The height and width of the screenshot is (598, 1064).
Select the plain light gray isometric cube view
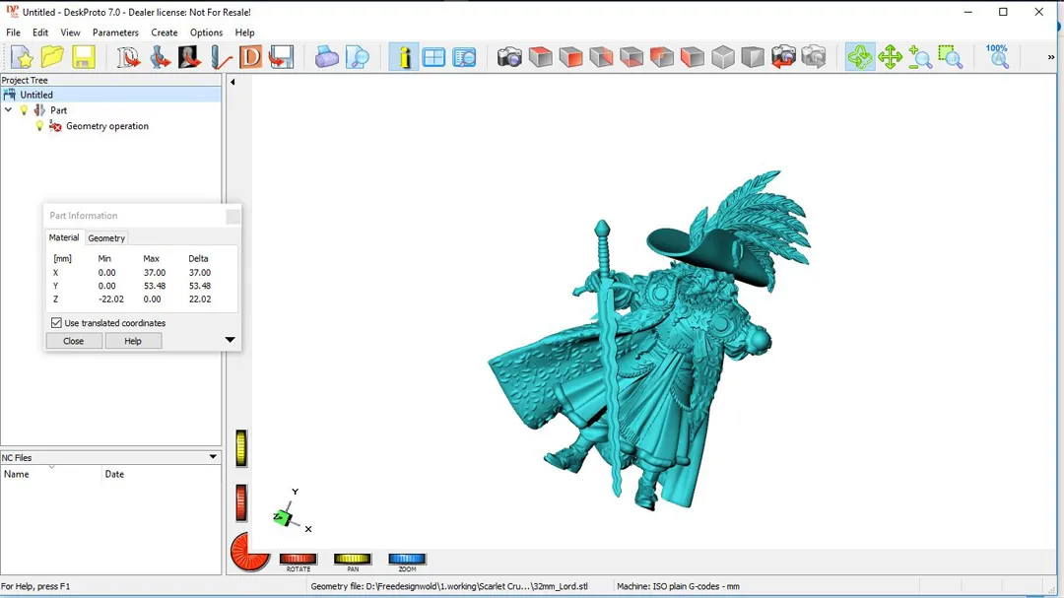(x=723, y=57)
